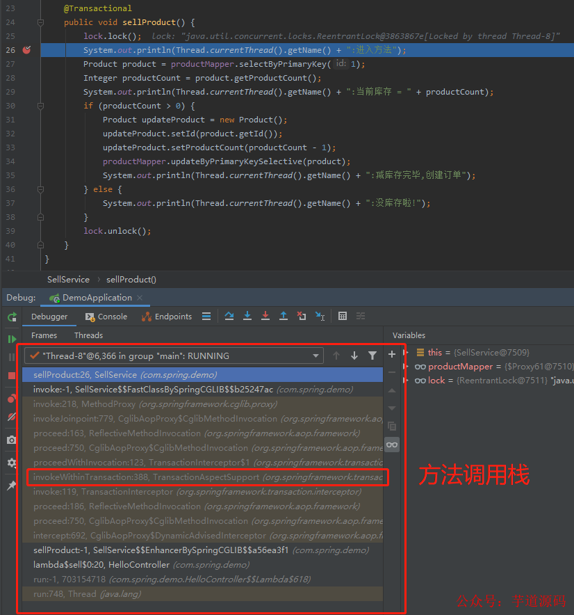Viewport: 574px width, 615px height.
Task: Drop Frame using the red-cross frame icon
Action: tap(302, 316)
